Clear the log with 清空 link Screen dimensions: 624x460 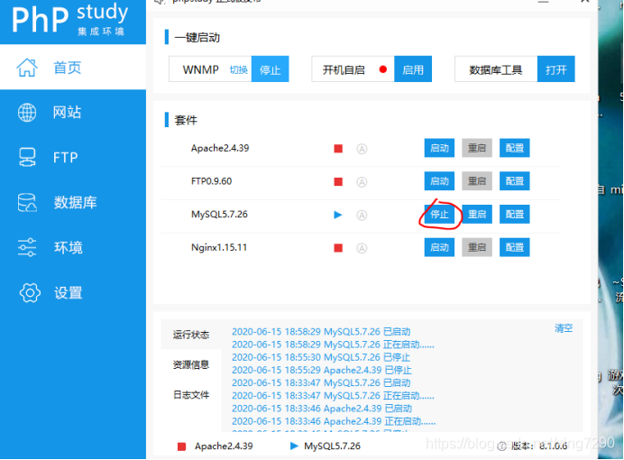pyautogui.click(x=564, y=328)
